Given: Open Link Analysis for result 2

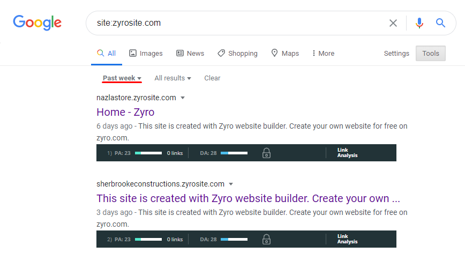Looking at the screenshot, I should click(347, 239).
